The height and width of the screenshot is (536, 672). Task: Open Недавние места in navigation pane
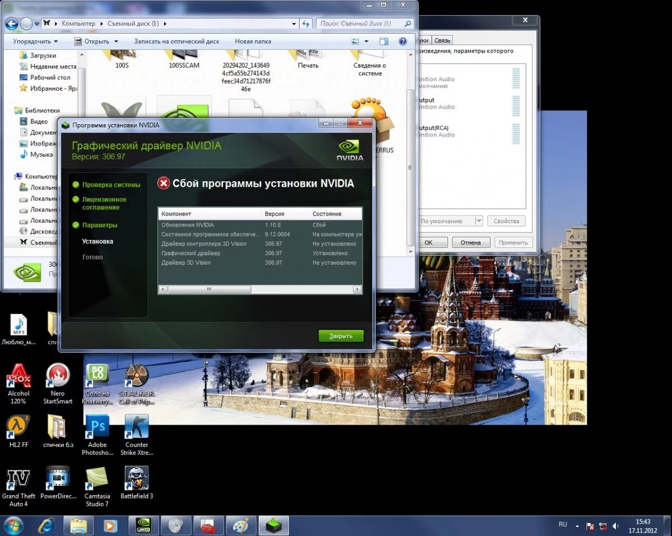[x=48, y=67]
